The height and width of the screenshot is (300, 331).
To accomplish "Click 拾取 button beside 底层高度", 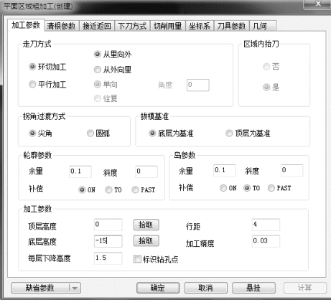I will point(146,240).
